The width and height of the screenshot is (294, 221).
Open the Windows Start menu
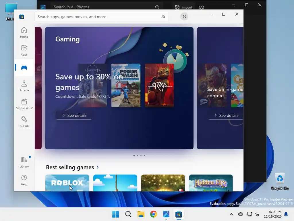pyautogui.click(x=115, y=214)
